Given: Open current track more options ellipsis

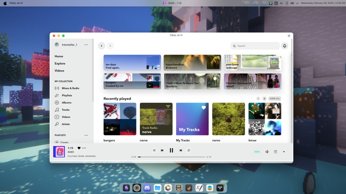Looking at the screenshot, I should coord(84,148).
